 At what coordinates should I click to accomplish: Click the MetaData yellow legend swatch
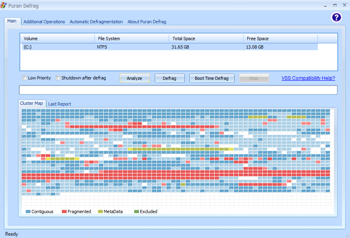tap(100, 212)
